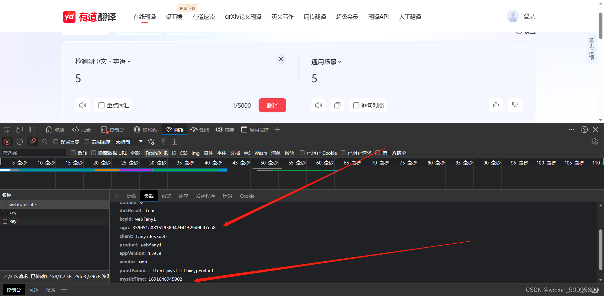Open DevTools more options ellipsis
Viewport: 604px width, 296px height.
point(572,130)
